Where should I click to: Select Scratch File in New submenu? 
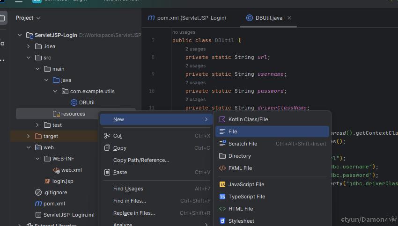(272, 144)
